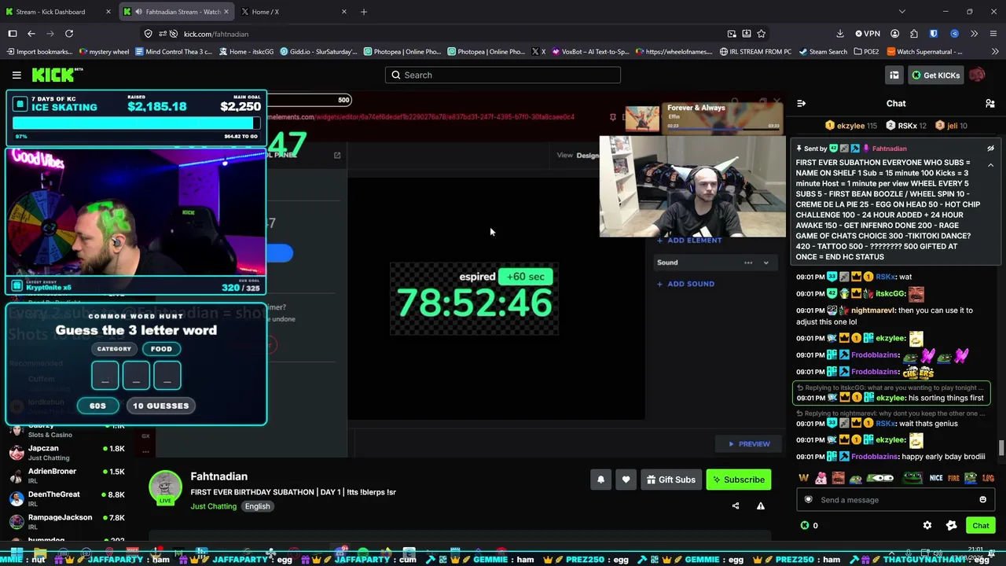Image resolution: width=1006 pixels, height=566 pixels.
Task: Follow Fahtnadian with the heart button
Action: point(626,480)
